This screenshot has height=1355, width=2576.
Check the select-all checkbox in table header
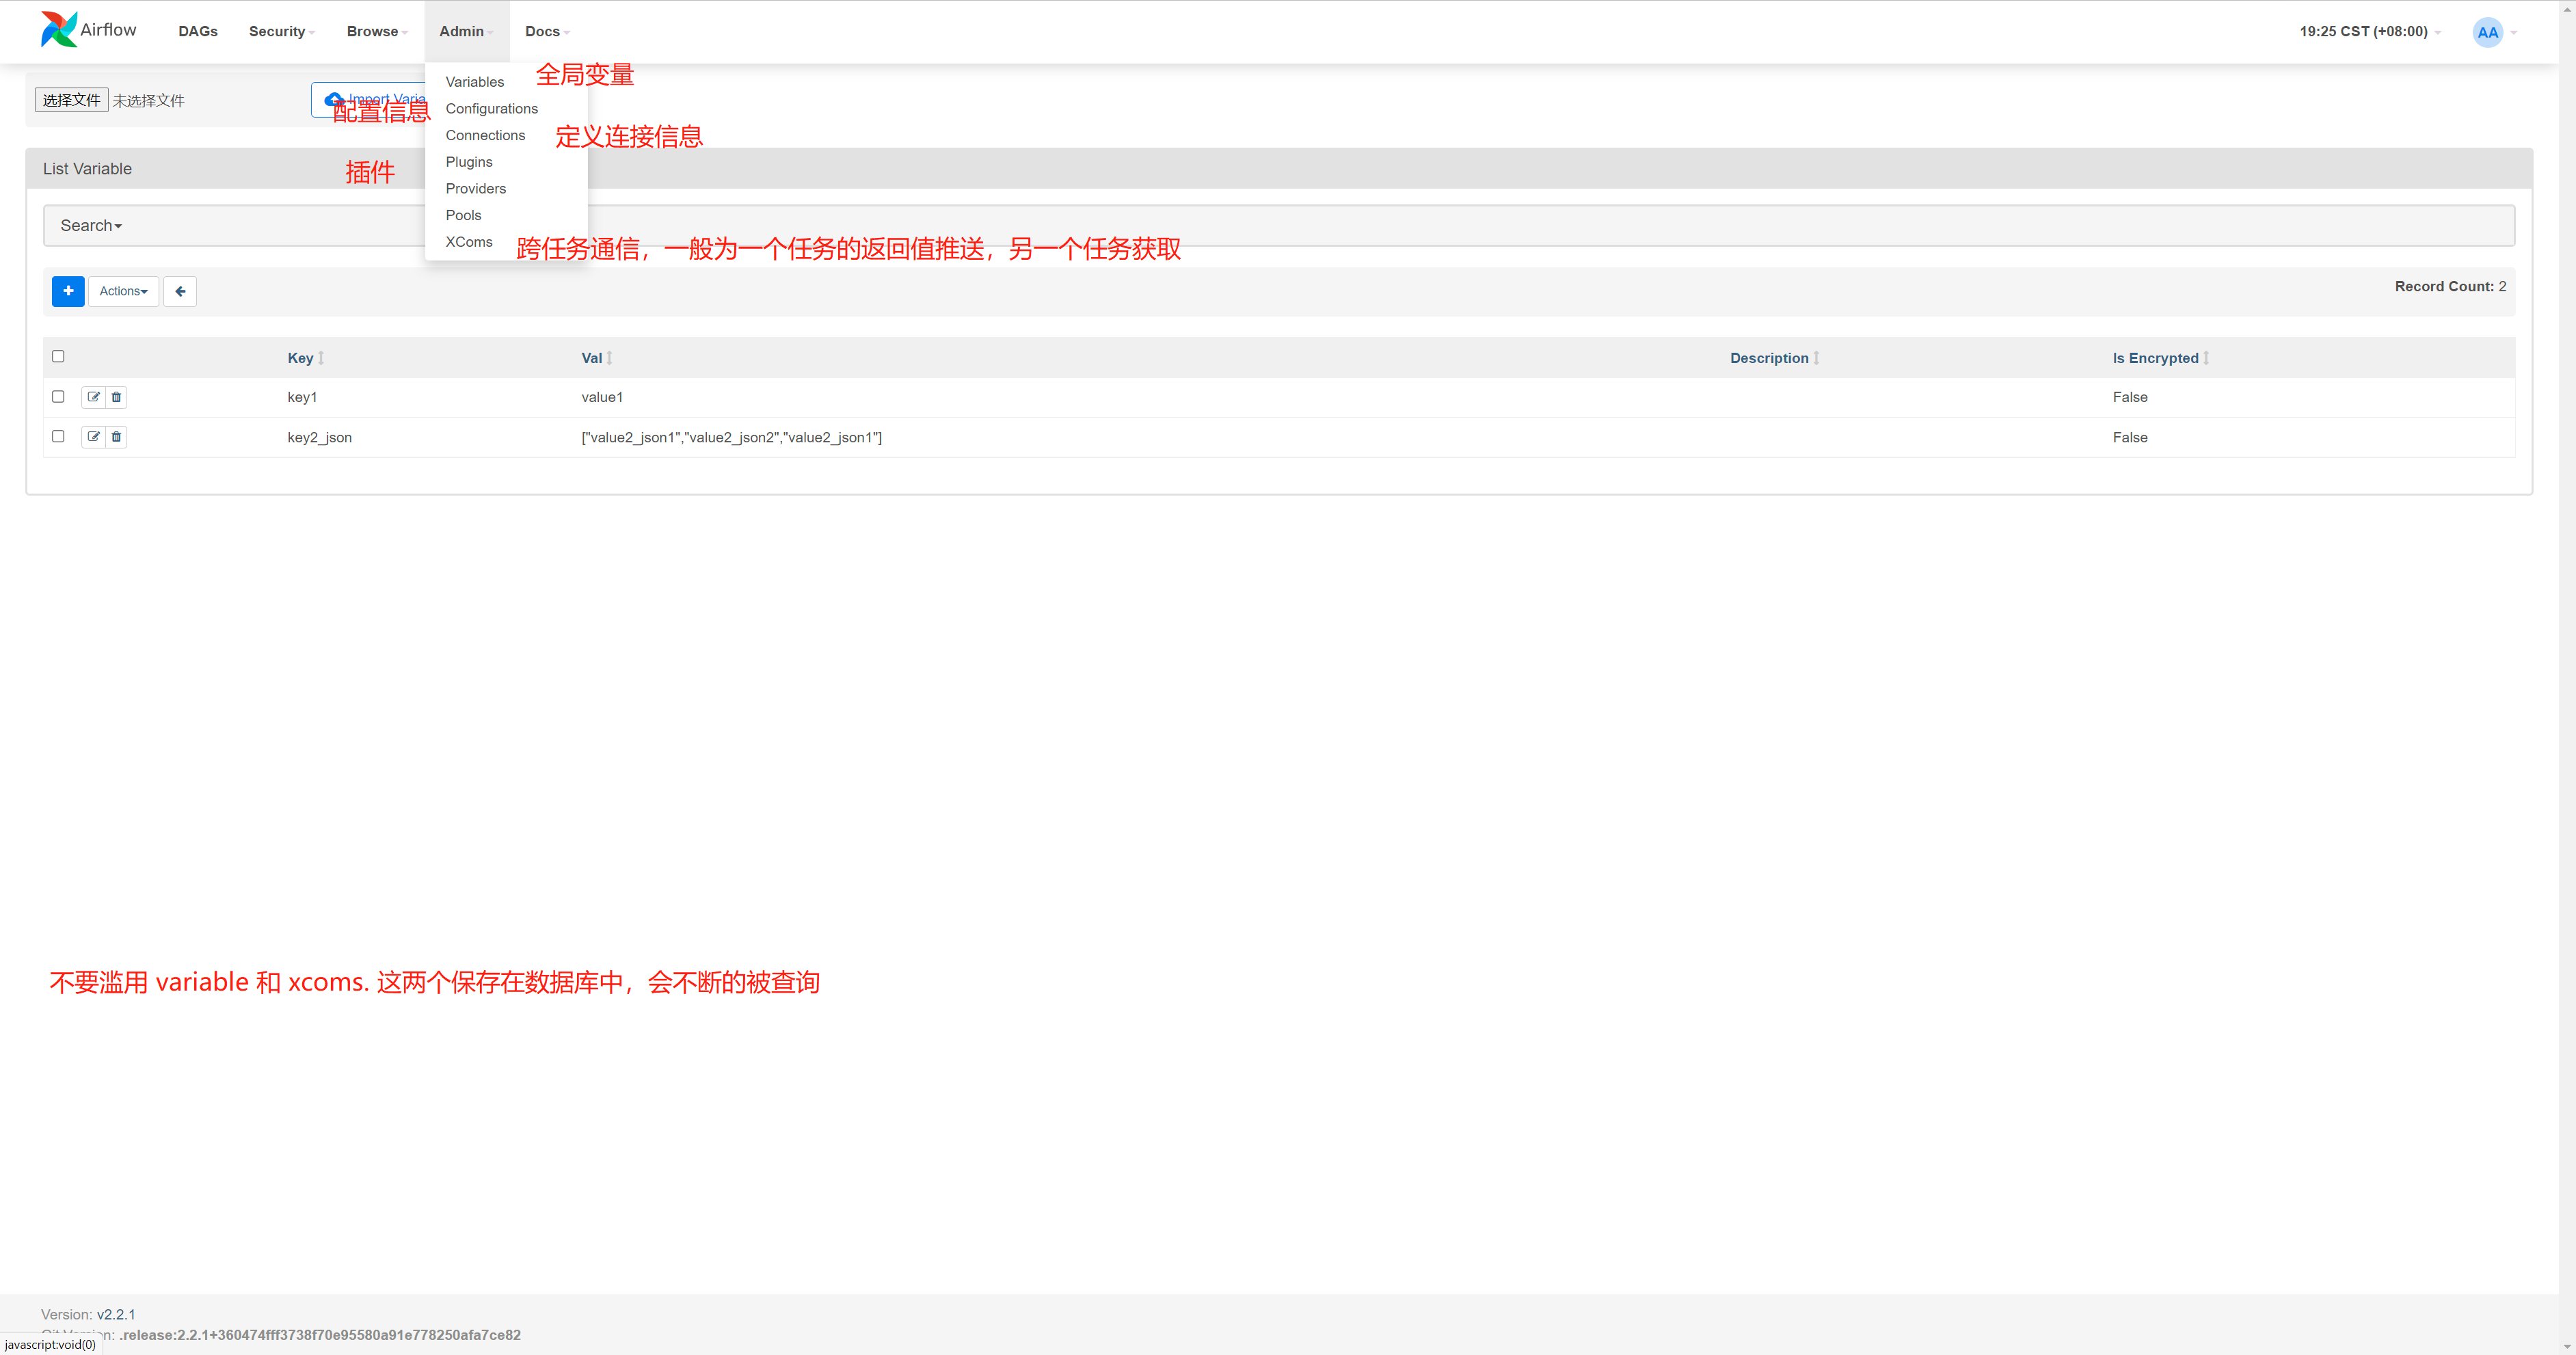tap(58, 356)
